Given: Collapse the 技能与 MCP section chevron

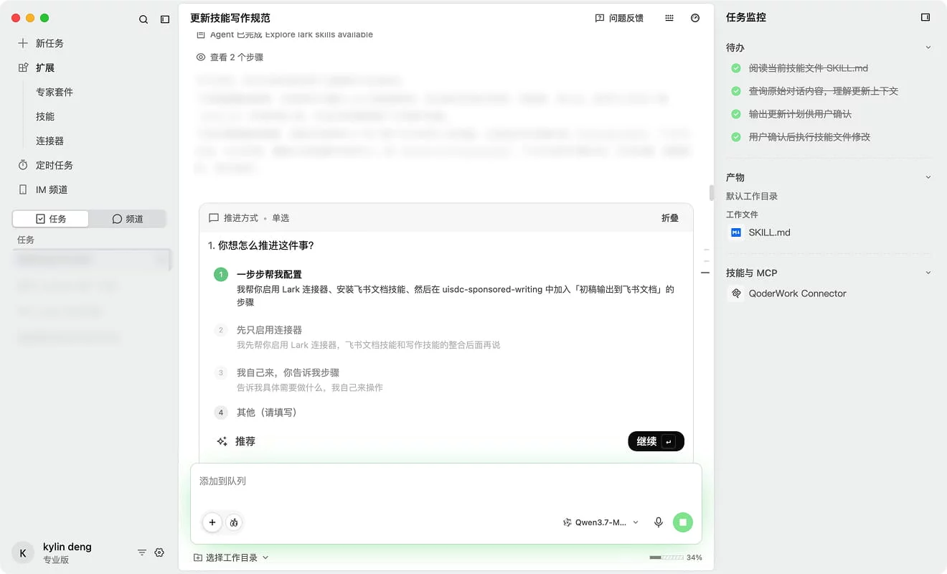Looking at the screenshot, I should point(928,273).
